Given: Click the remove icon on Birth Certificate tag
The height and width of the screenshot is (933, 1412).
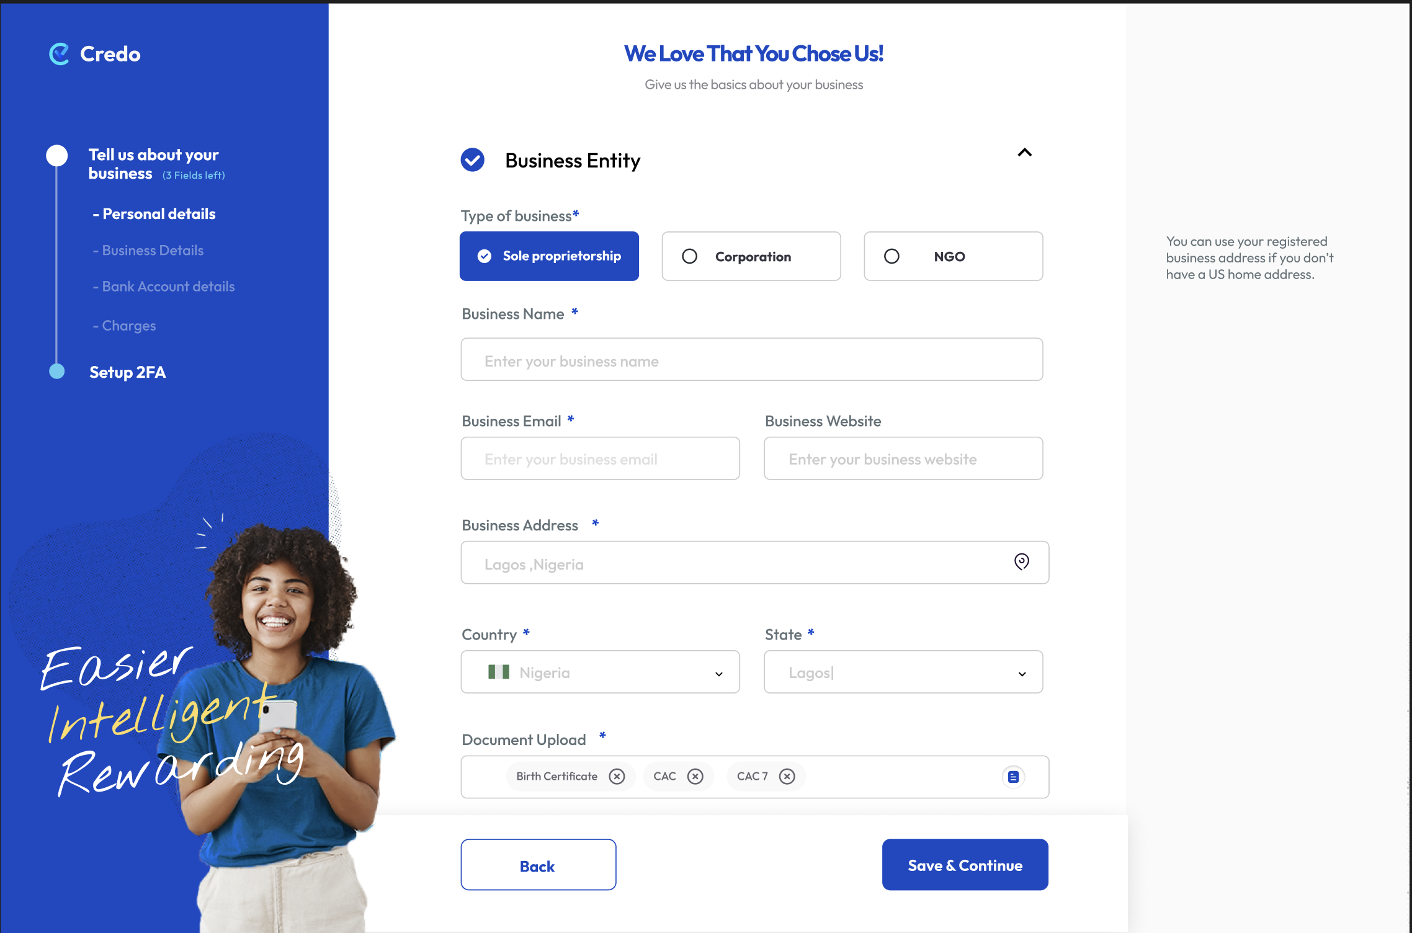Looking at the screenshot, I should pyautogui.click(x=617, y=776).
